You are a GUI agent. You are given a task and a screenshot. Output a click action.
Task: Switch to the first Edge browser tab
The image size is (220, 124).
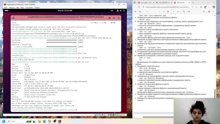click(146, 3)
